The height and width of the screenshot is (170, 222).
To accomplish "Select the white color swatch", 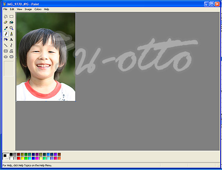I will (x=11, y=158).
